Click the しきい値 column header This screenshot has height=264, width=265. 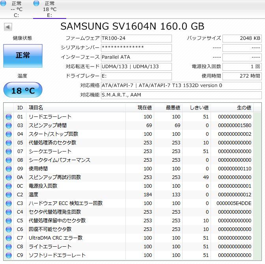point(196,107)
